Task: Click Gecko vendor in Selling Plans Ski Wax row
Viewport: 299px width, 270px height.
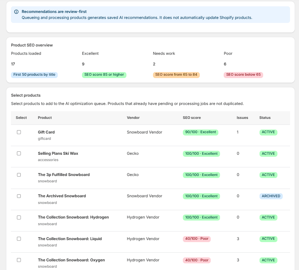Action: (x=133, y=153)
